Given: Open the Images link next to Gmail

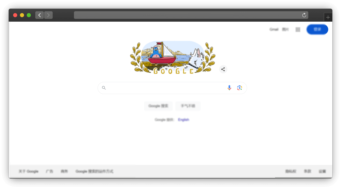Looking at the screenshot, I should (285, 29).
